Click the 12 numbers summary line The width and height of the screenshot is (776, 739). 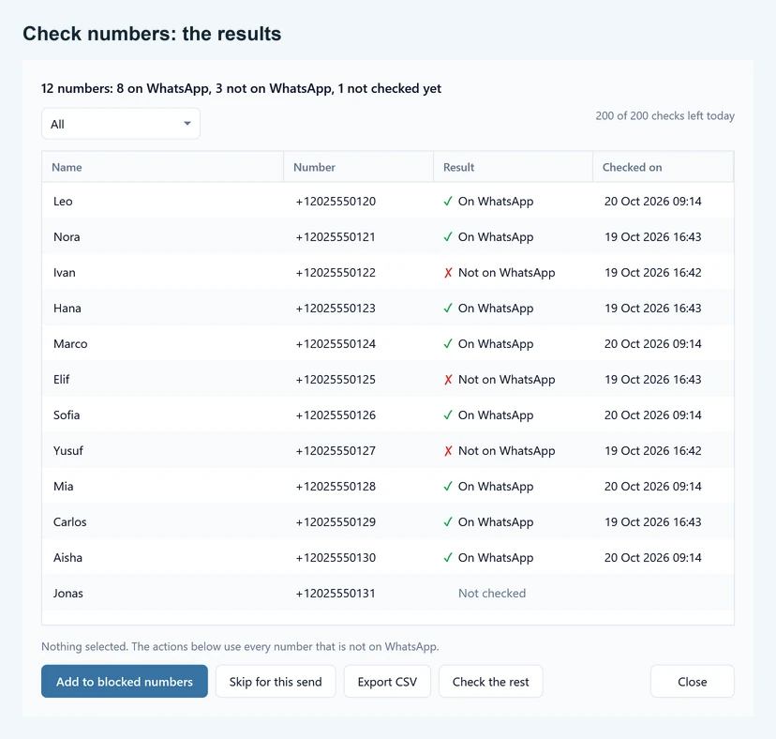241,89
